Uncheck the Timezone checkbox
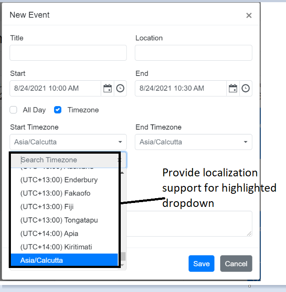This screenshot has height=292, width=286. pos(58,110)
